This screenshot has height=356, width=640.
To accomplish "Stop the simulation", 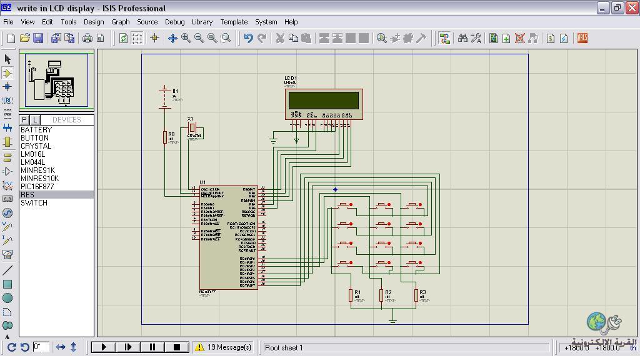I will (x=177, y=347).
